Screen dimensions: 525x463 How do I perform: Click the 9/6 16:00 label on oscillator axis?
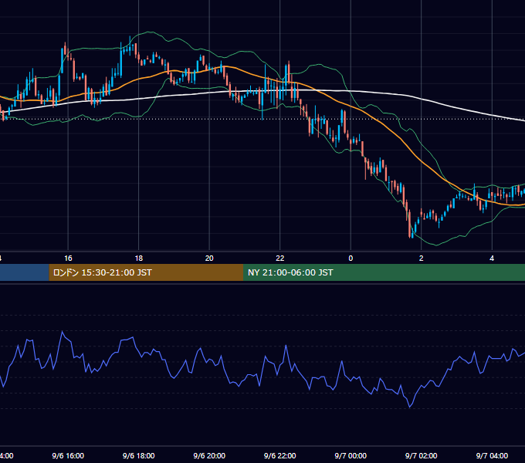coord(68,455)
